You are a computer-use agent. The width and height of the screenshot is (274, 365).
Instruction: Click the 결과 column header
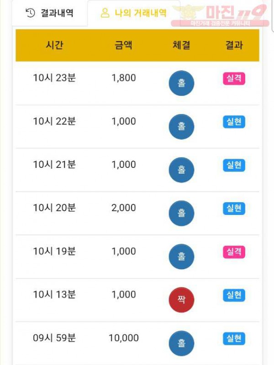pos(234,45)
